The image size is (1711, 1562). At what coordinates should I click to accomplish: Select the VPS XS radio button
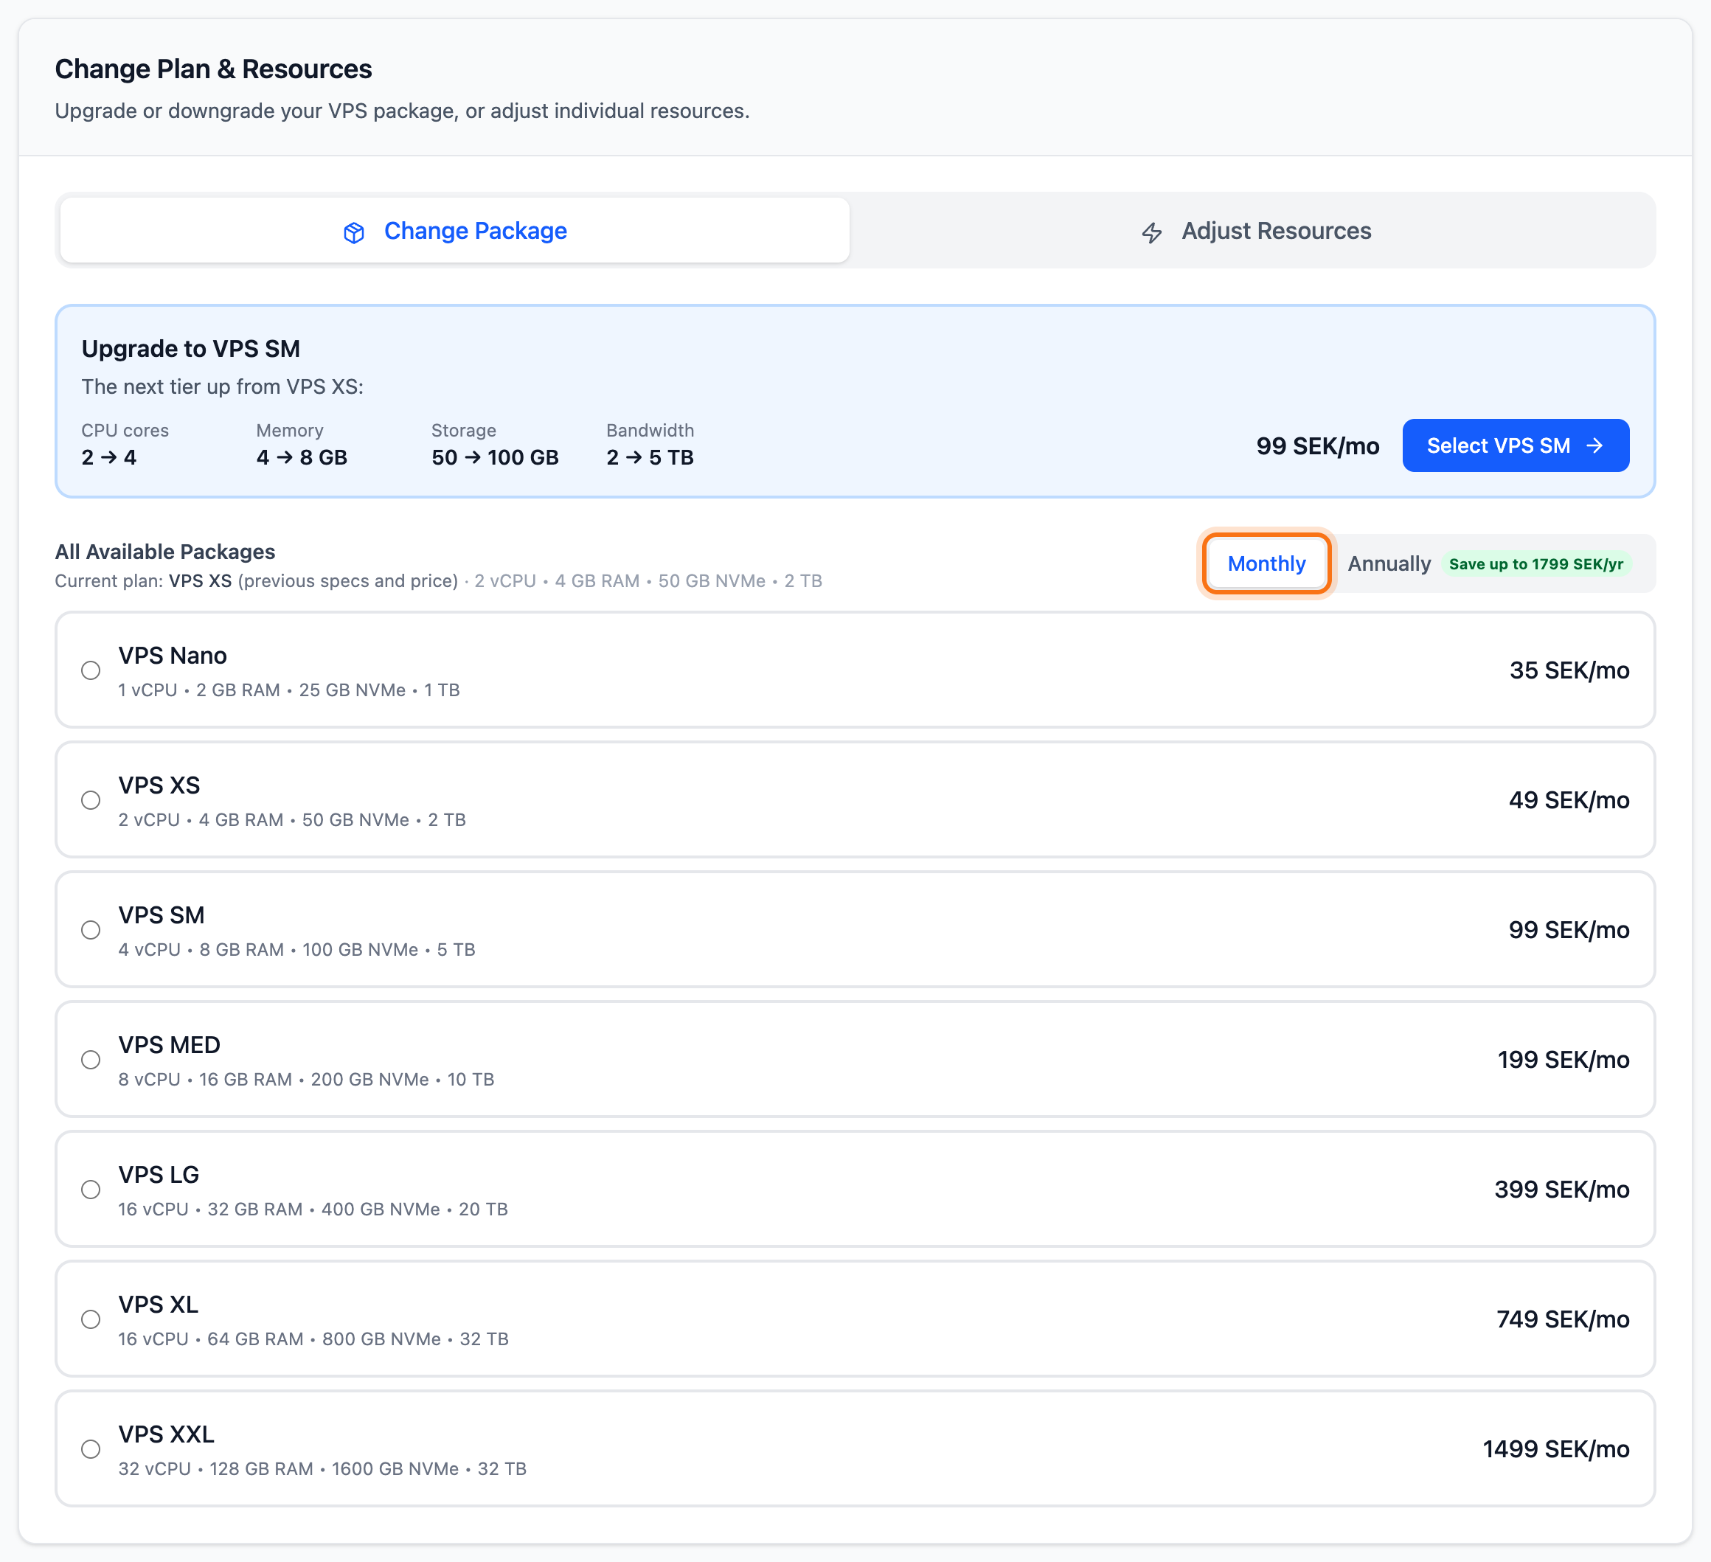pos(91,800)
